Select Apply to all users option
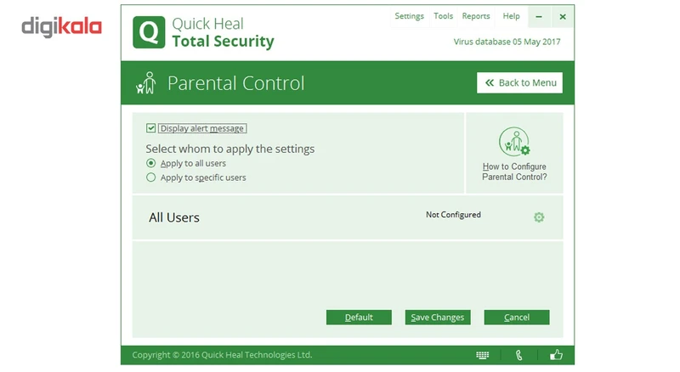This screenshot has height=372, width=680. point(151,163)
